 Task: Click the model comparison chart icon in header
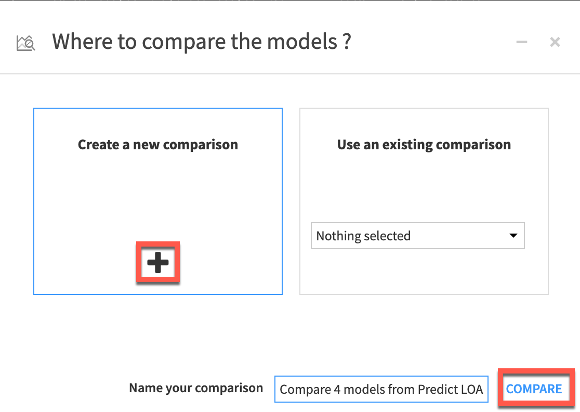click(x=25, y=43)
